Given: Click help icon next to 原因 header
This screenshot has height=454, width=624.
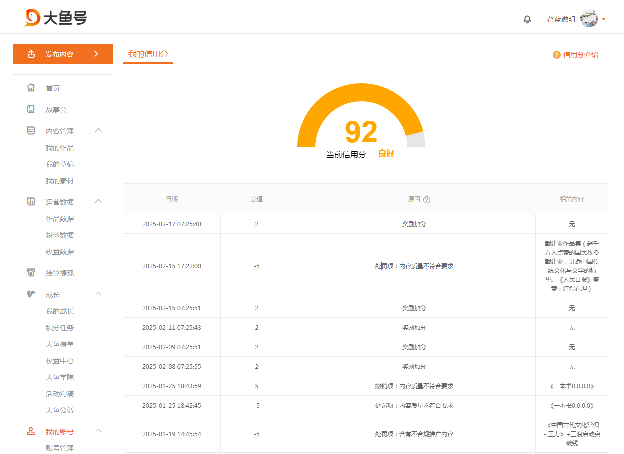Looking at the screenshot, I should tap(427, 200).
